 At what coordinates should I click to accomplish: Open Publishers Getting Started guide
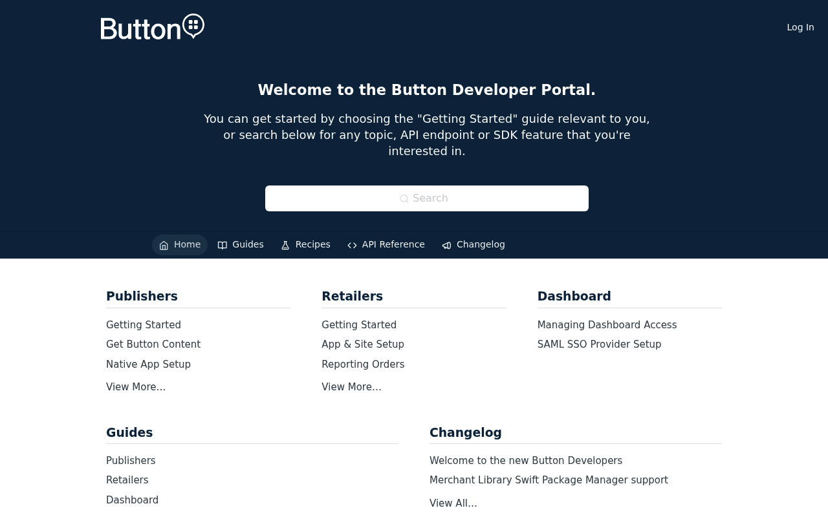coord(144,325)
